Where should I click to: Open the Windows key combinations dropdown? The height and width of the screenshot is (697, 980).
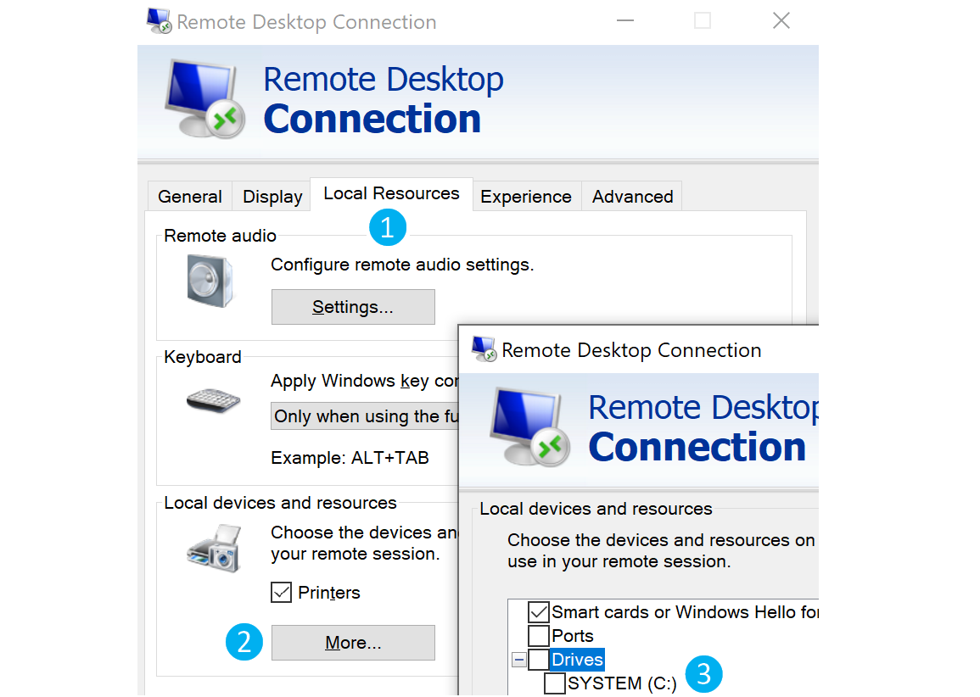[x=364, y=416]
